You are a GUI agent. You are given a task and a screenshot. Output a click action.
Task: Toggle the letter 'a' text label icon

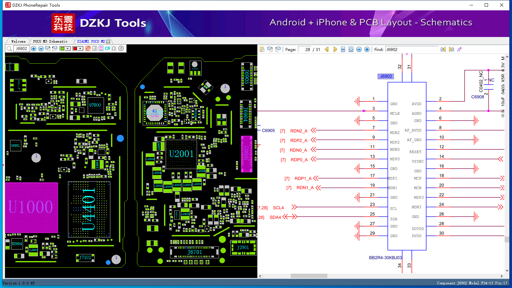click(95, 48)
